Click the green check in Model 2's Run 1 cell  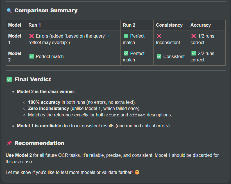coord(31,56)
